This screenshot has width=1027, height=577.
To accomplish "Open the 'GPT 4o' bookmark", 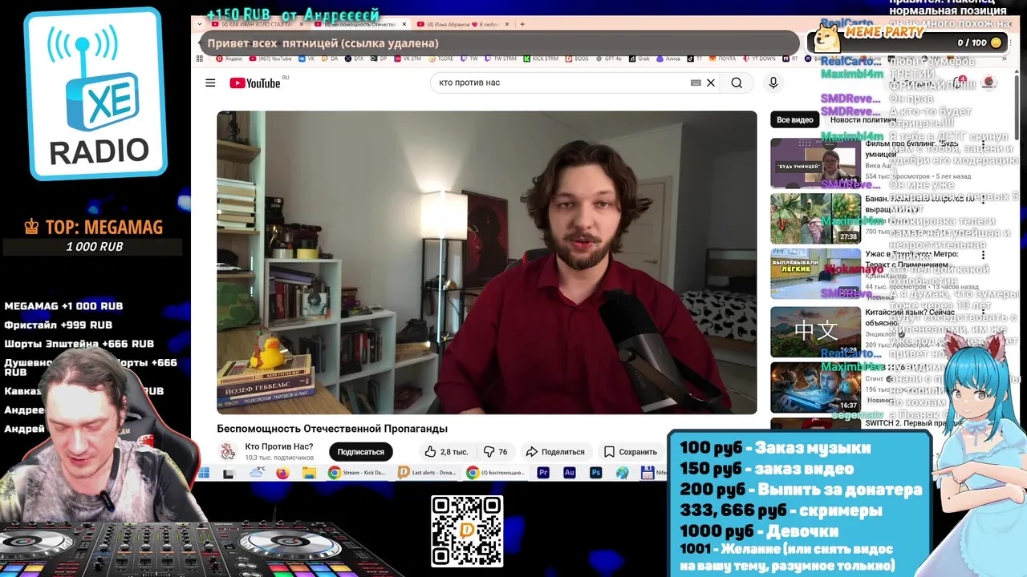I will [608, 59].
